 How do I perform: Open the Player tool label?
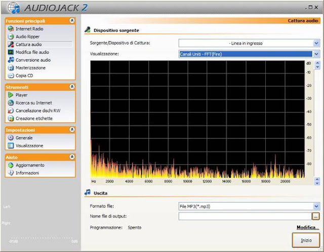[x=21, y=95]
